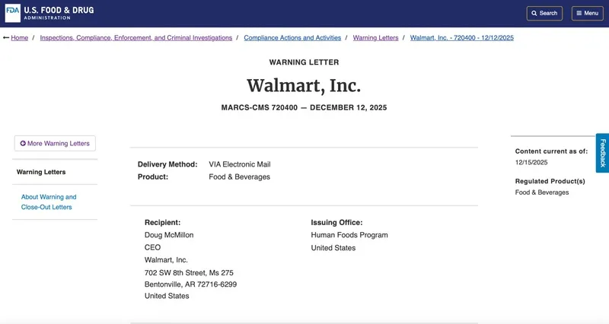Image resolution: width=609 pixels, height=324 pixels.
Task: Click the recipient name Doug McMillon
Action: click(x=169, y=235)
